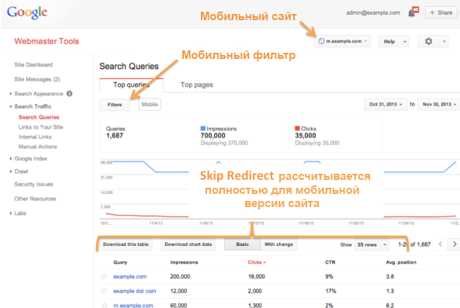Open the m.example.com site dropdown
This screenshot has height=308, width=460.
343,41
